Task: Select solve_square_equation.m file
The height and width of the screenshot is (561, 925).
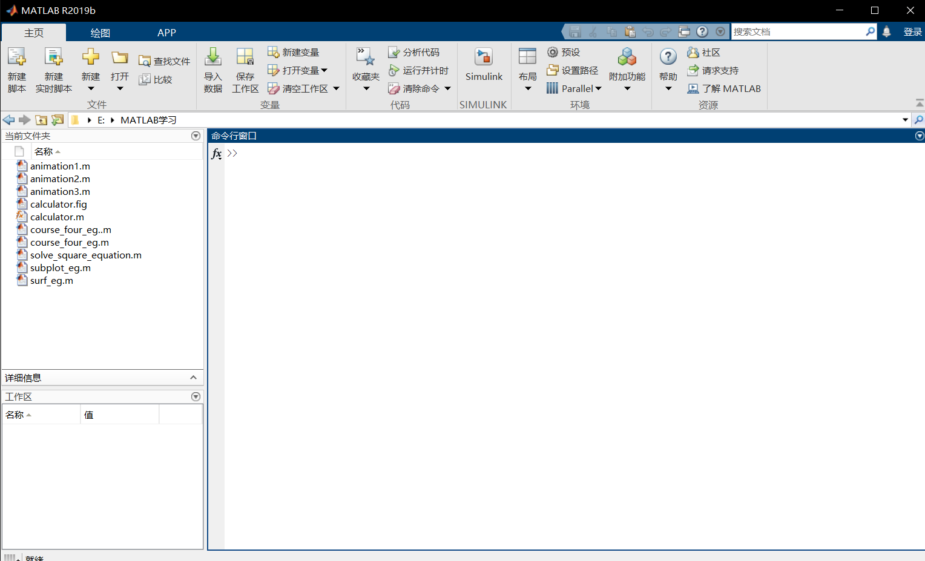Action: [x=85, y=255]
